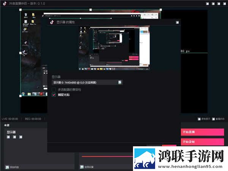228x171 pixels.
Task: Close the 显示器 的属性 dialog
Action: pyautogui.click(x=177, y=22)
